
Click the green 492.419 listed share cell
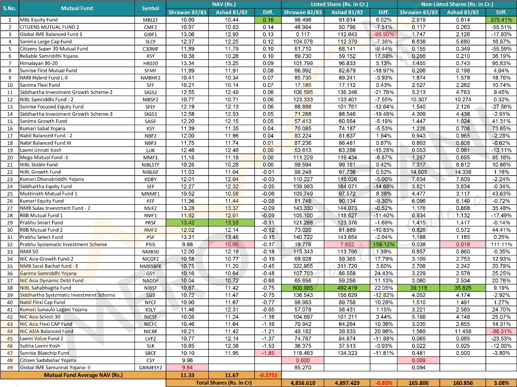click(x=347, y=288)
